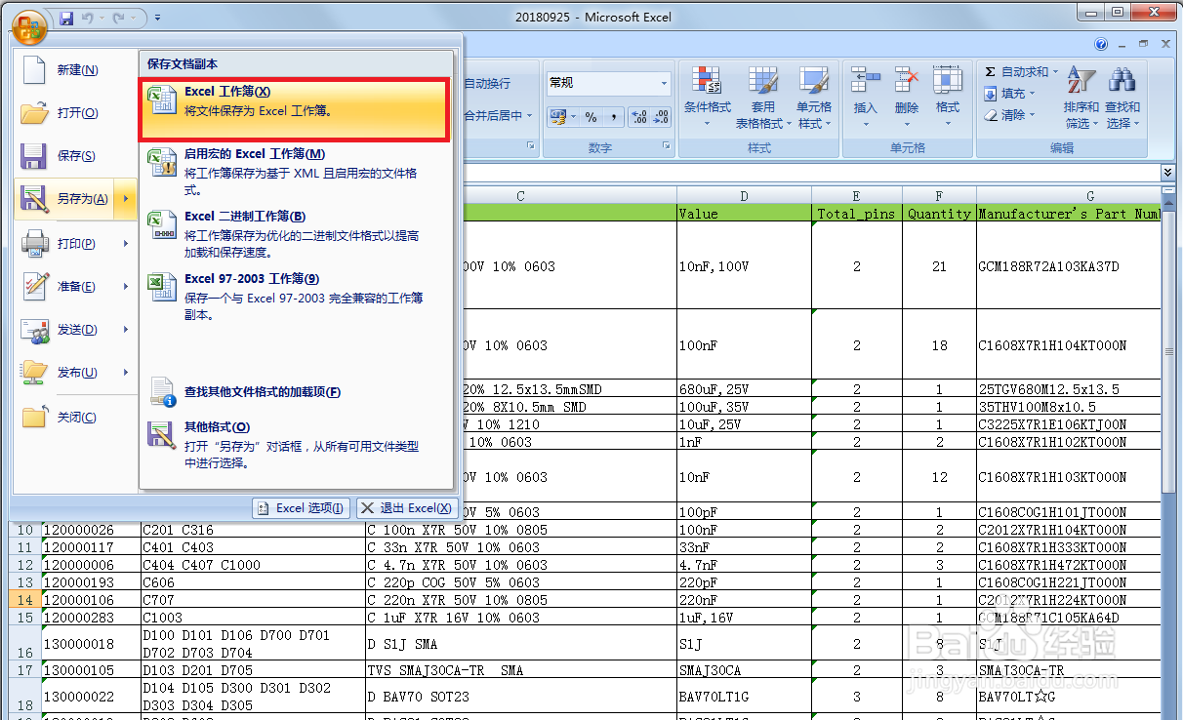Click the Save icon in Quick Access Toolbar
Image resolution: width=1183 pixels, height=720 pixels.
coord(65,17)
